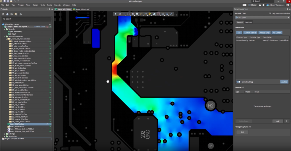Screen dimensions: 291x151
Task: Switch to the General tab
Action: 240,22
